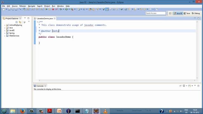203x114 pixels.
Task: Open the Run menu
Action: point(54,6)
